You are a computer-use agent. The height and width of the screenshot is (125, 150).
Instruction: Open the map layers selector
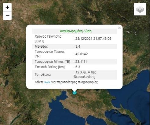coord(140,9)
